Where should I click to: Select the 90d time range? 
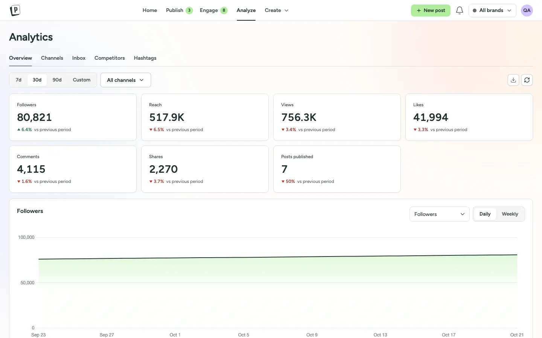(57, 80)
